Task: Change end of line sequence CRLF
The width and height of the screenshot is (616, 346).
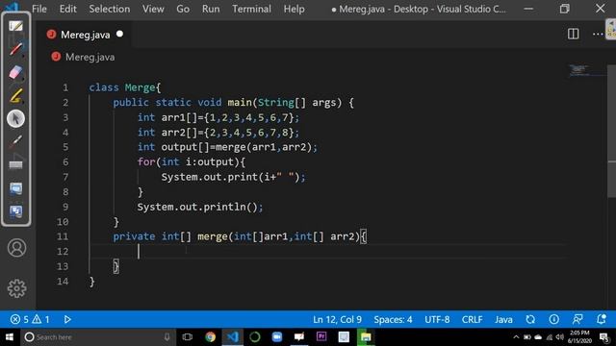Action: pos(472,319)
